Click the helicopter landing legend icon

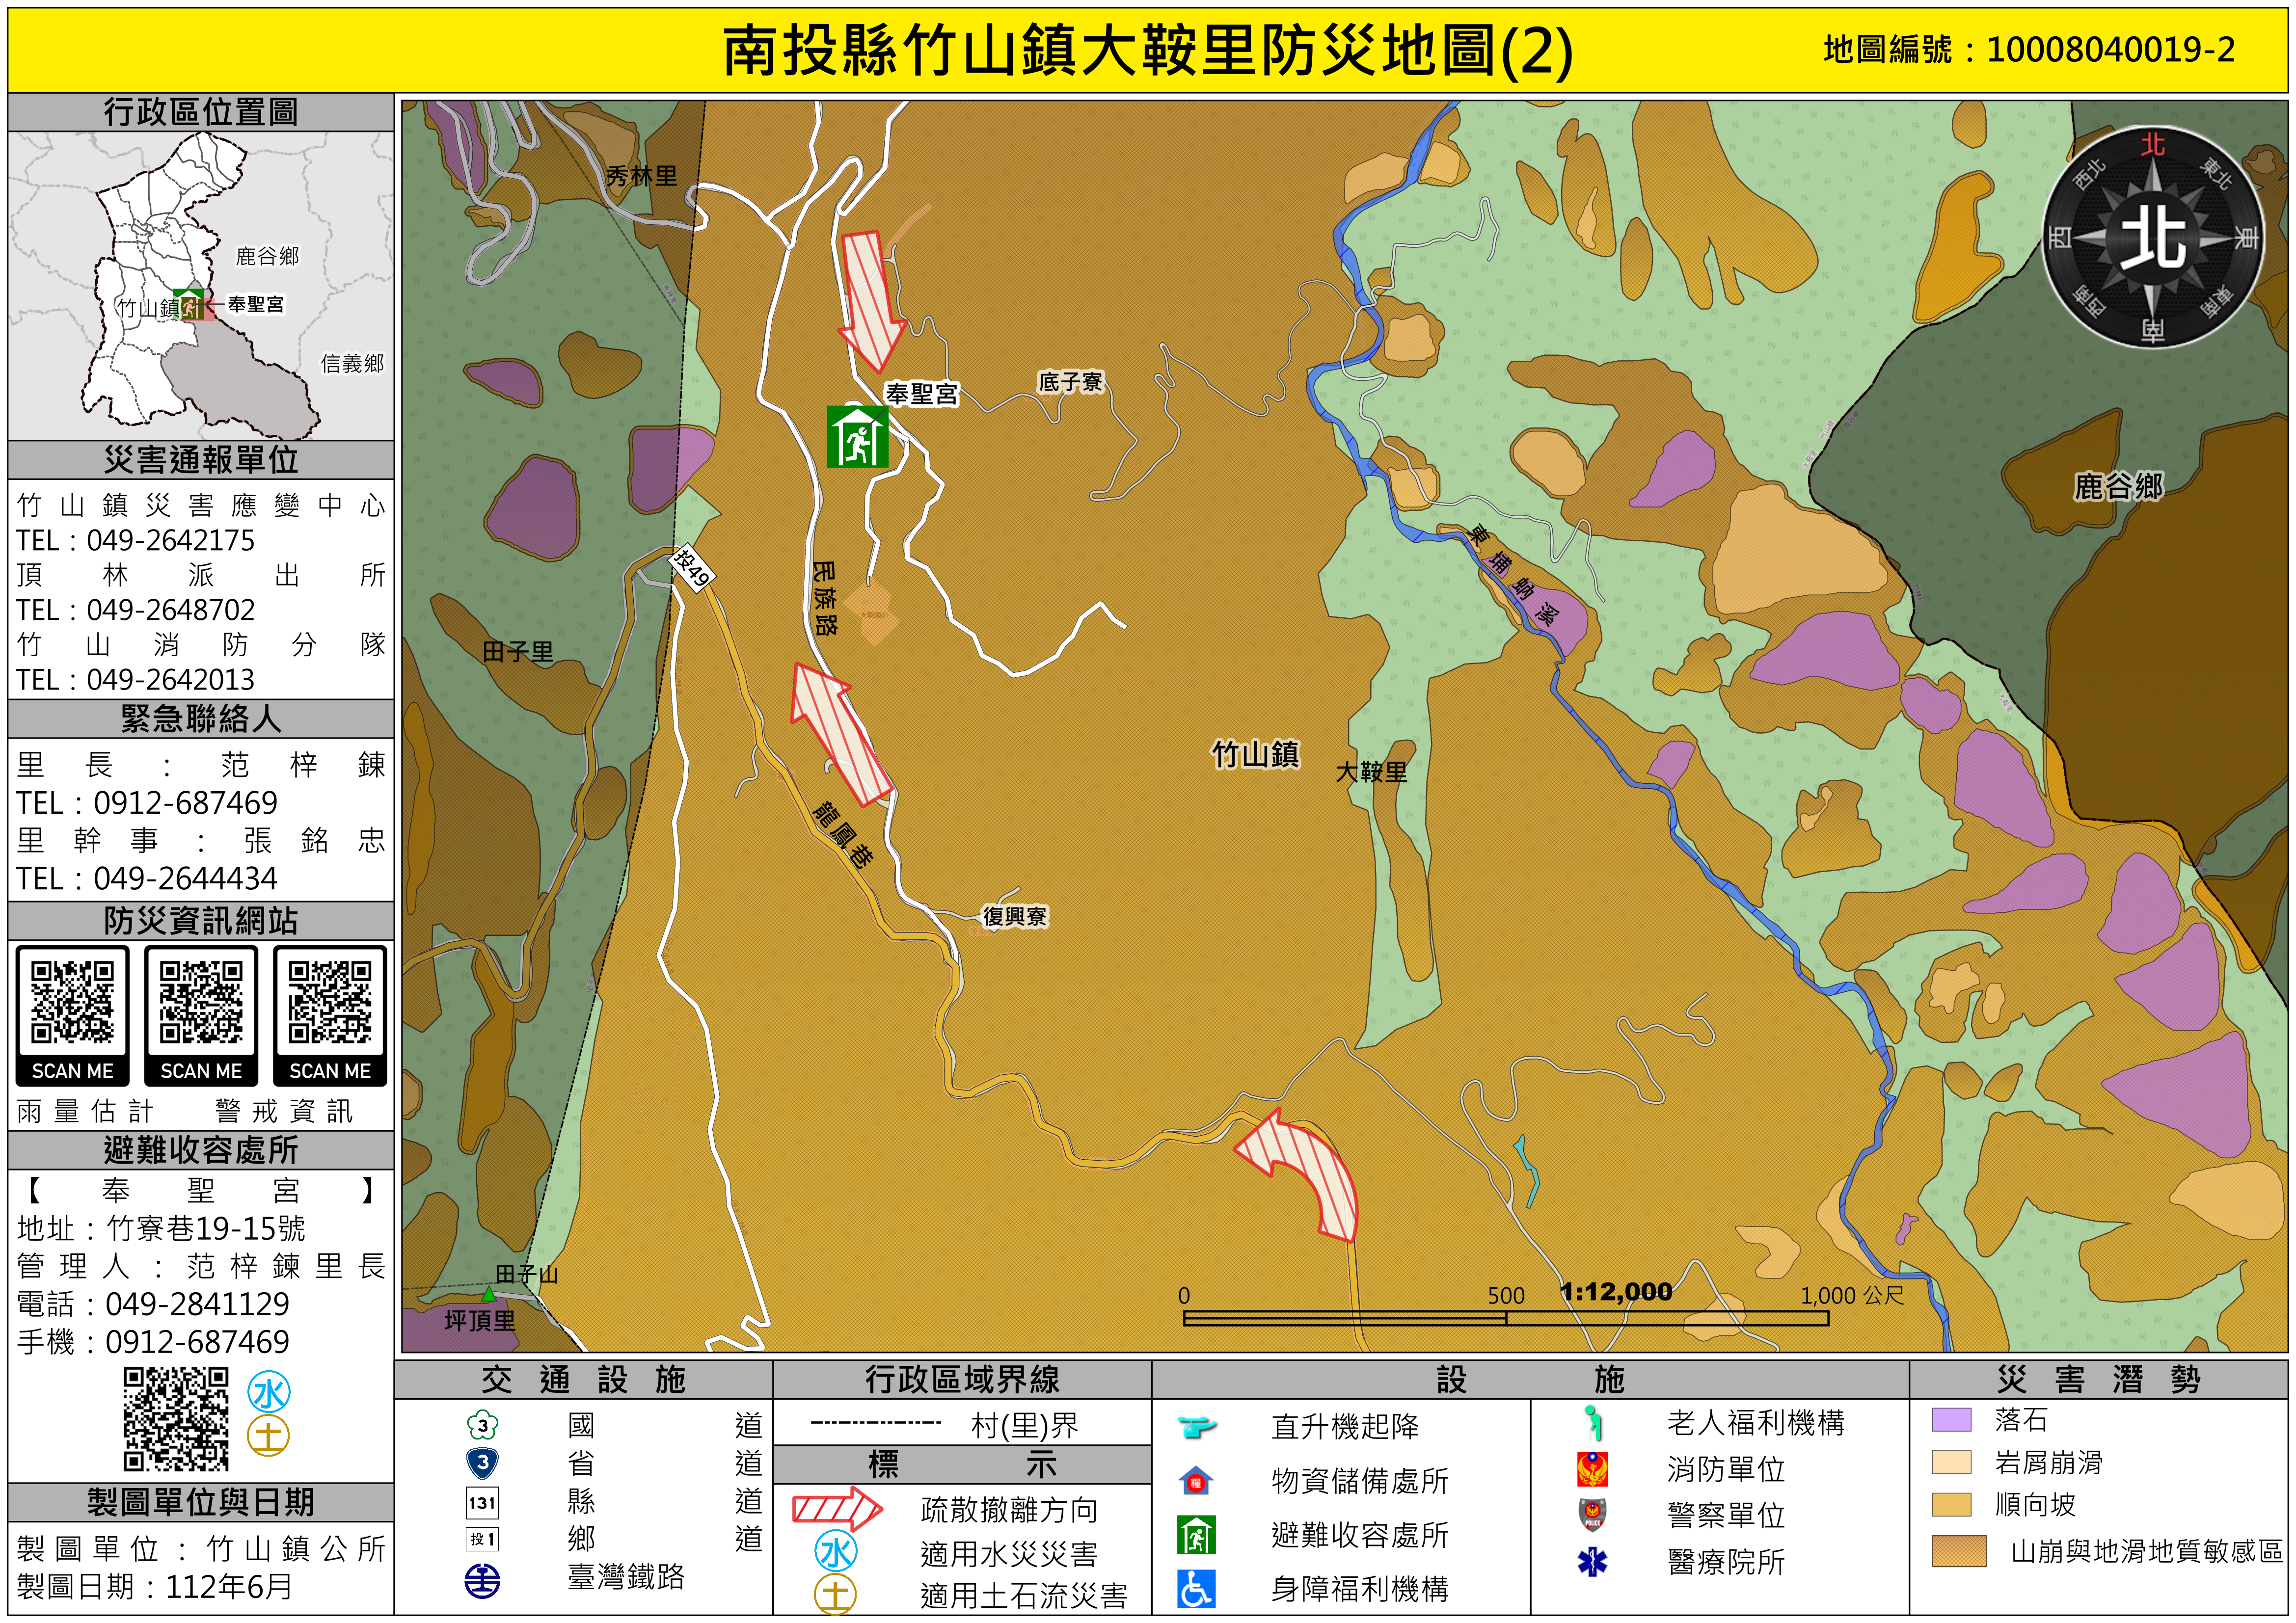click(1196, 1426)
